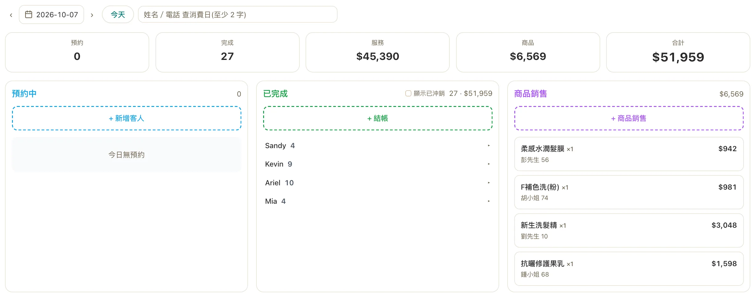The image size is (755, 295).
Task: Click the 完成 summary card showing 27
Action: pos(227,52)
